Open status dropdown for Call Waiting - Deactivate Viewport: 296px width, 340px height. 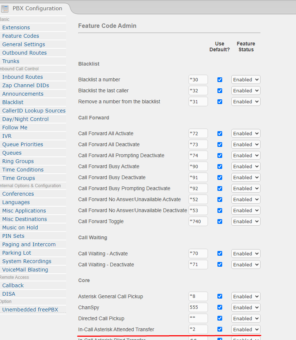(x=246, y=265)
